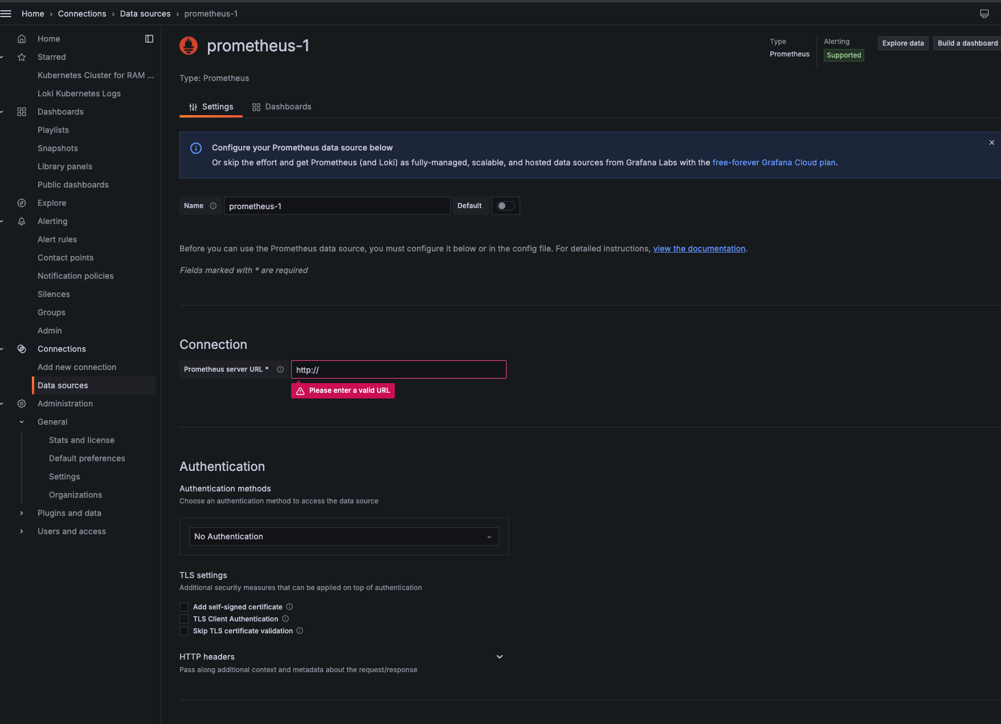Collapse the Dashboards section chevron
Screen dimensions: 1001x724
coord(2,112)
